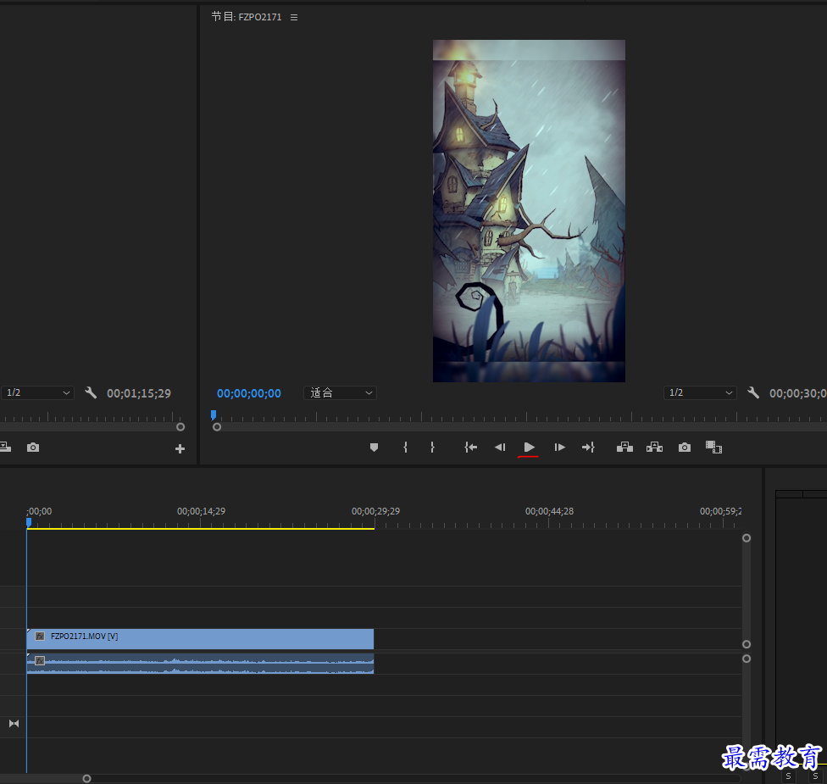Click the video preview in Program monitor
Viewport: 827px width, 784px height.
[529, 211]
